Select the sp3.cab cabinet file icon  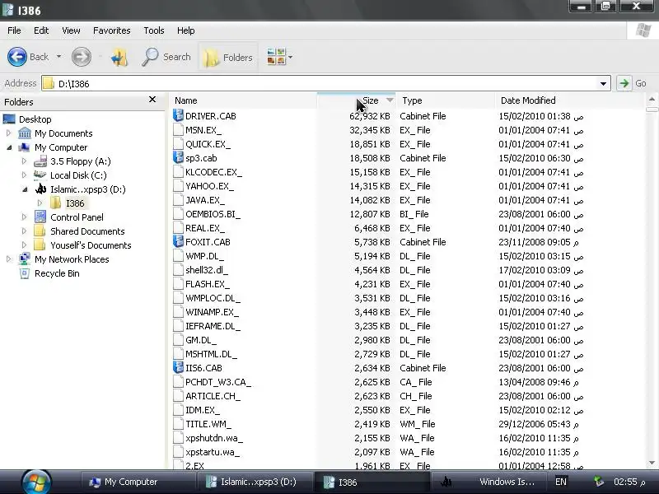(178, 157)
